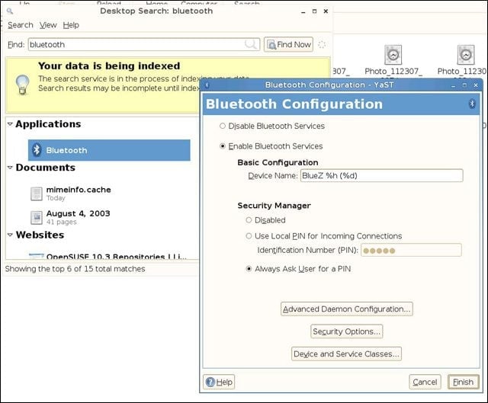Select Disable Bluetooth Services radio button
Viewport: 488px width, 403px height.
click(223, 126)
